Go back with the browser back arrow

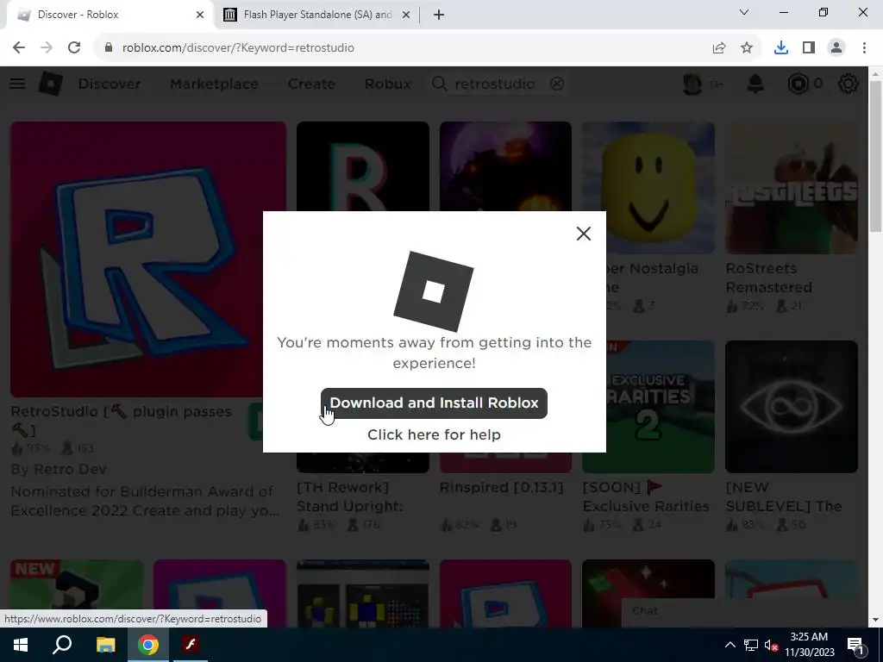click(19, 48)
